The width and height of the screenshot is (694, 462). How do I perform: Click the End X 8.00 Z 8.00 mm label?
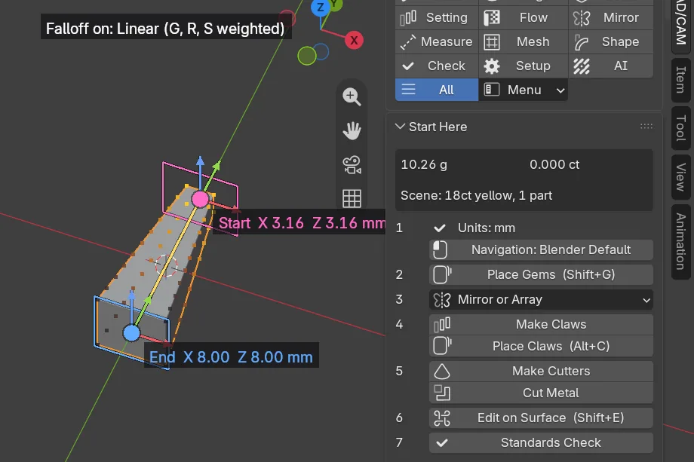coord(231,356)
